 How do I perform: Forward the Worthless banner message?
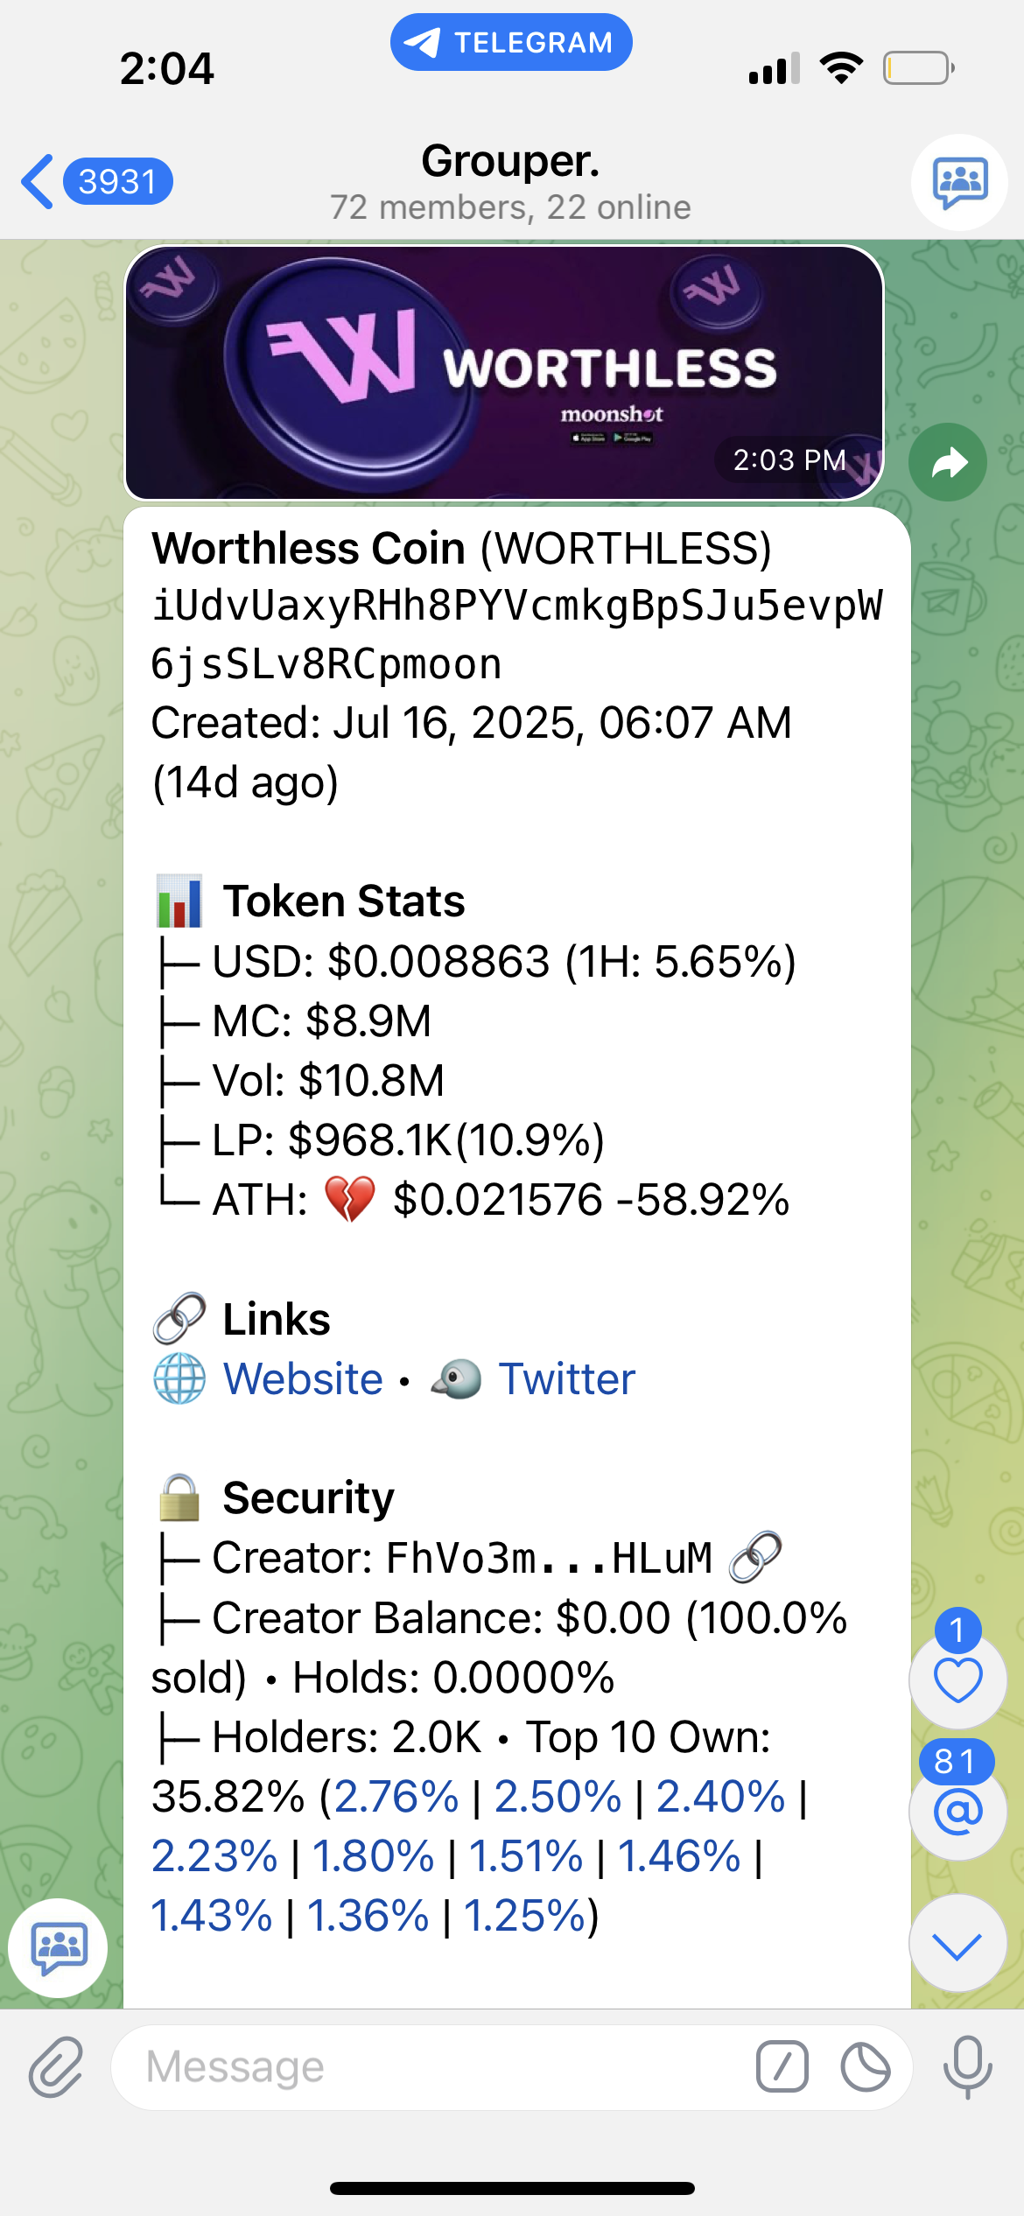[948, 462]
